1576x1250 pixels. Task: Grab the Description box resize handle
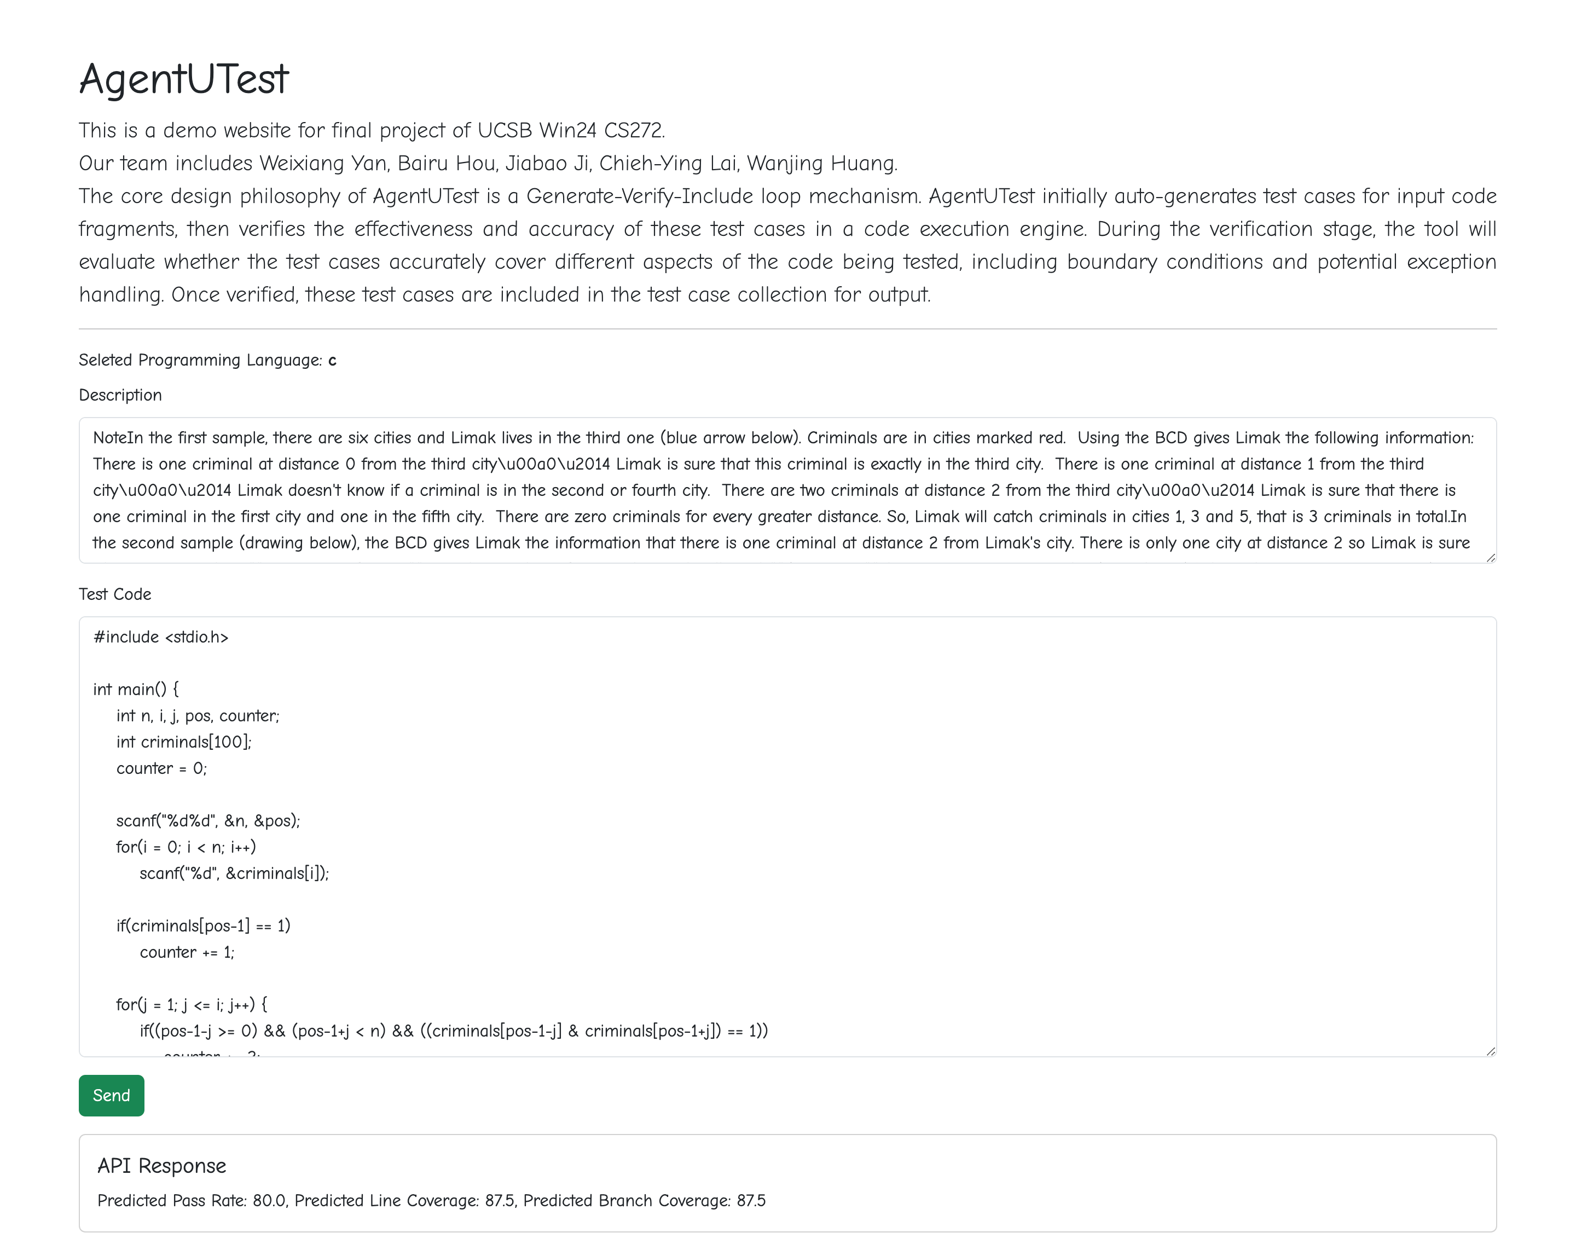coord(1491,557)
